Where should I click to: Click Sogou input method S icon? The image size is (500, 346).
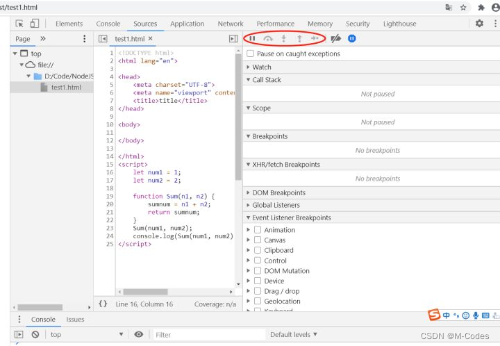click(433, 315)
